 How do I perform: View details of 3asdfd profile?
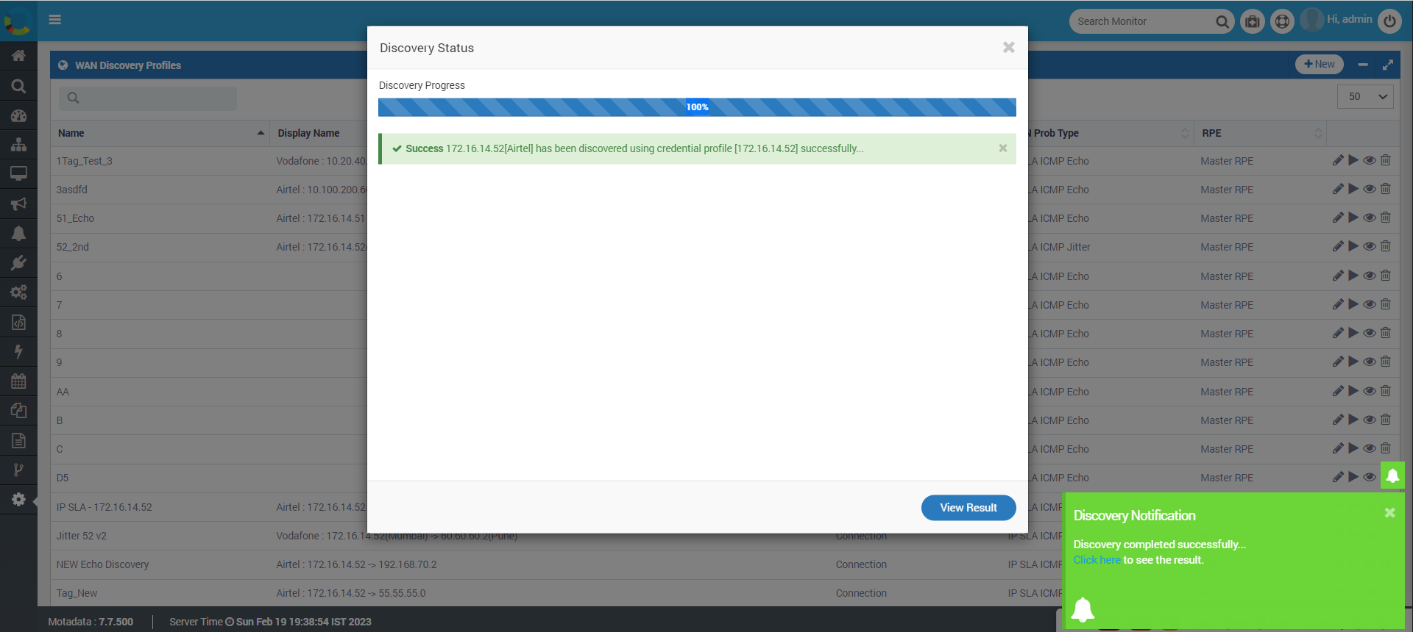(1370, 189)
